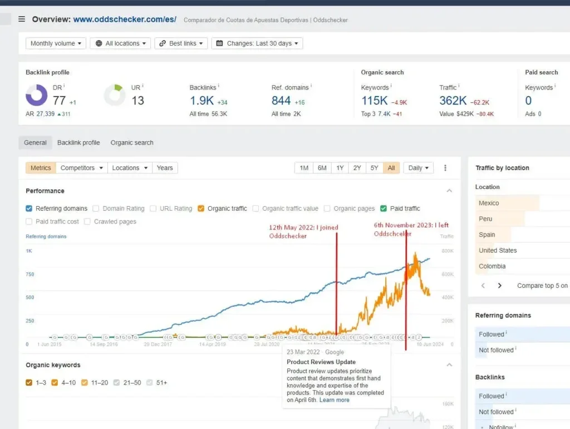Click the globe icon in All locations
The width and height of the screenshot is (570, 429).
pyautogui.click(x=99, y=43)
